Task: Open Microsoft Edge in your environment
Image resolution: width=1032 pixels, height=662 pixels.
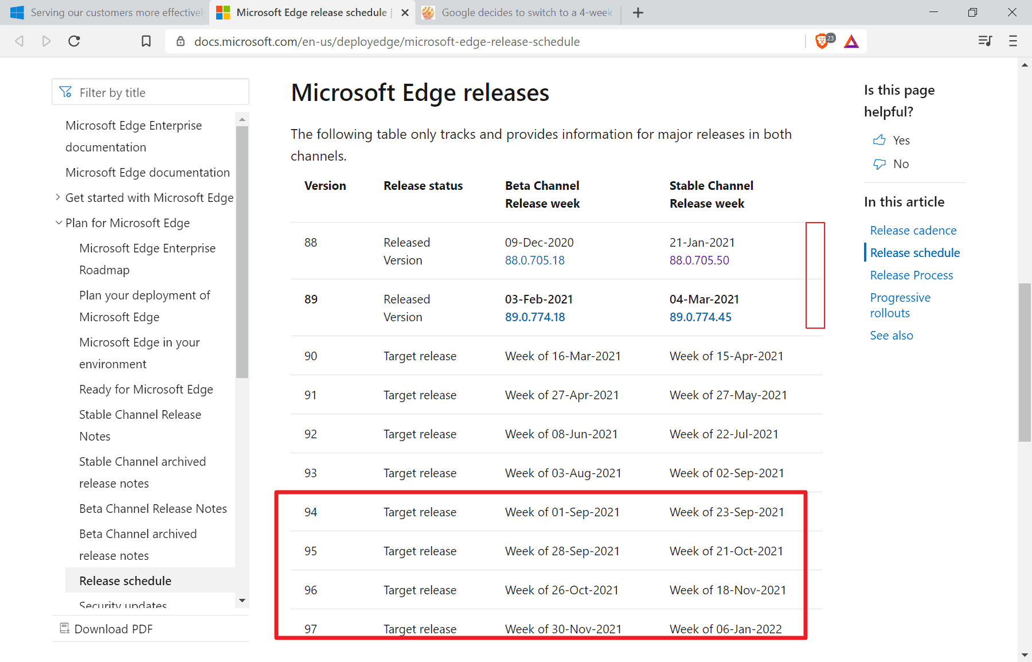Action: (x=139, y=353)
